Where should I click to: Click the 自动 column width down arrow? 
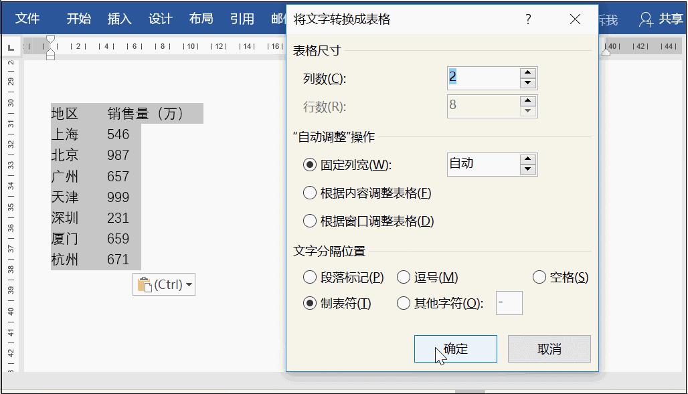tap(527, 169)
